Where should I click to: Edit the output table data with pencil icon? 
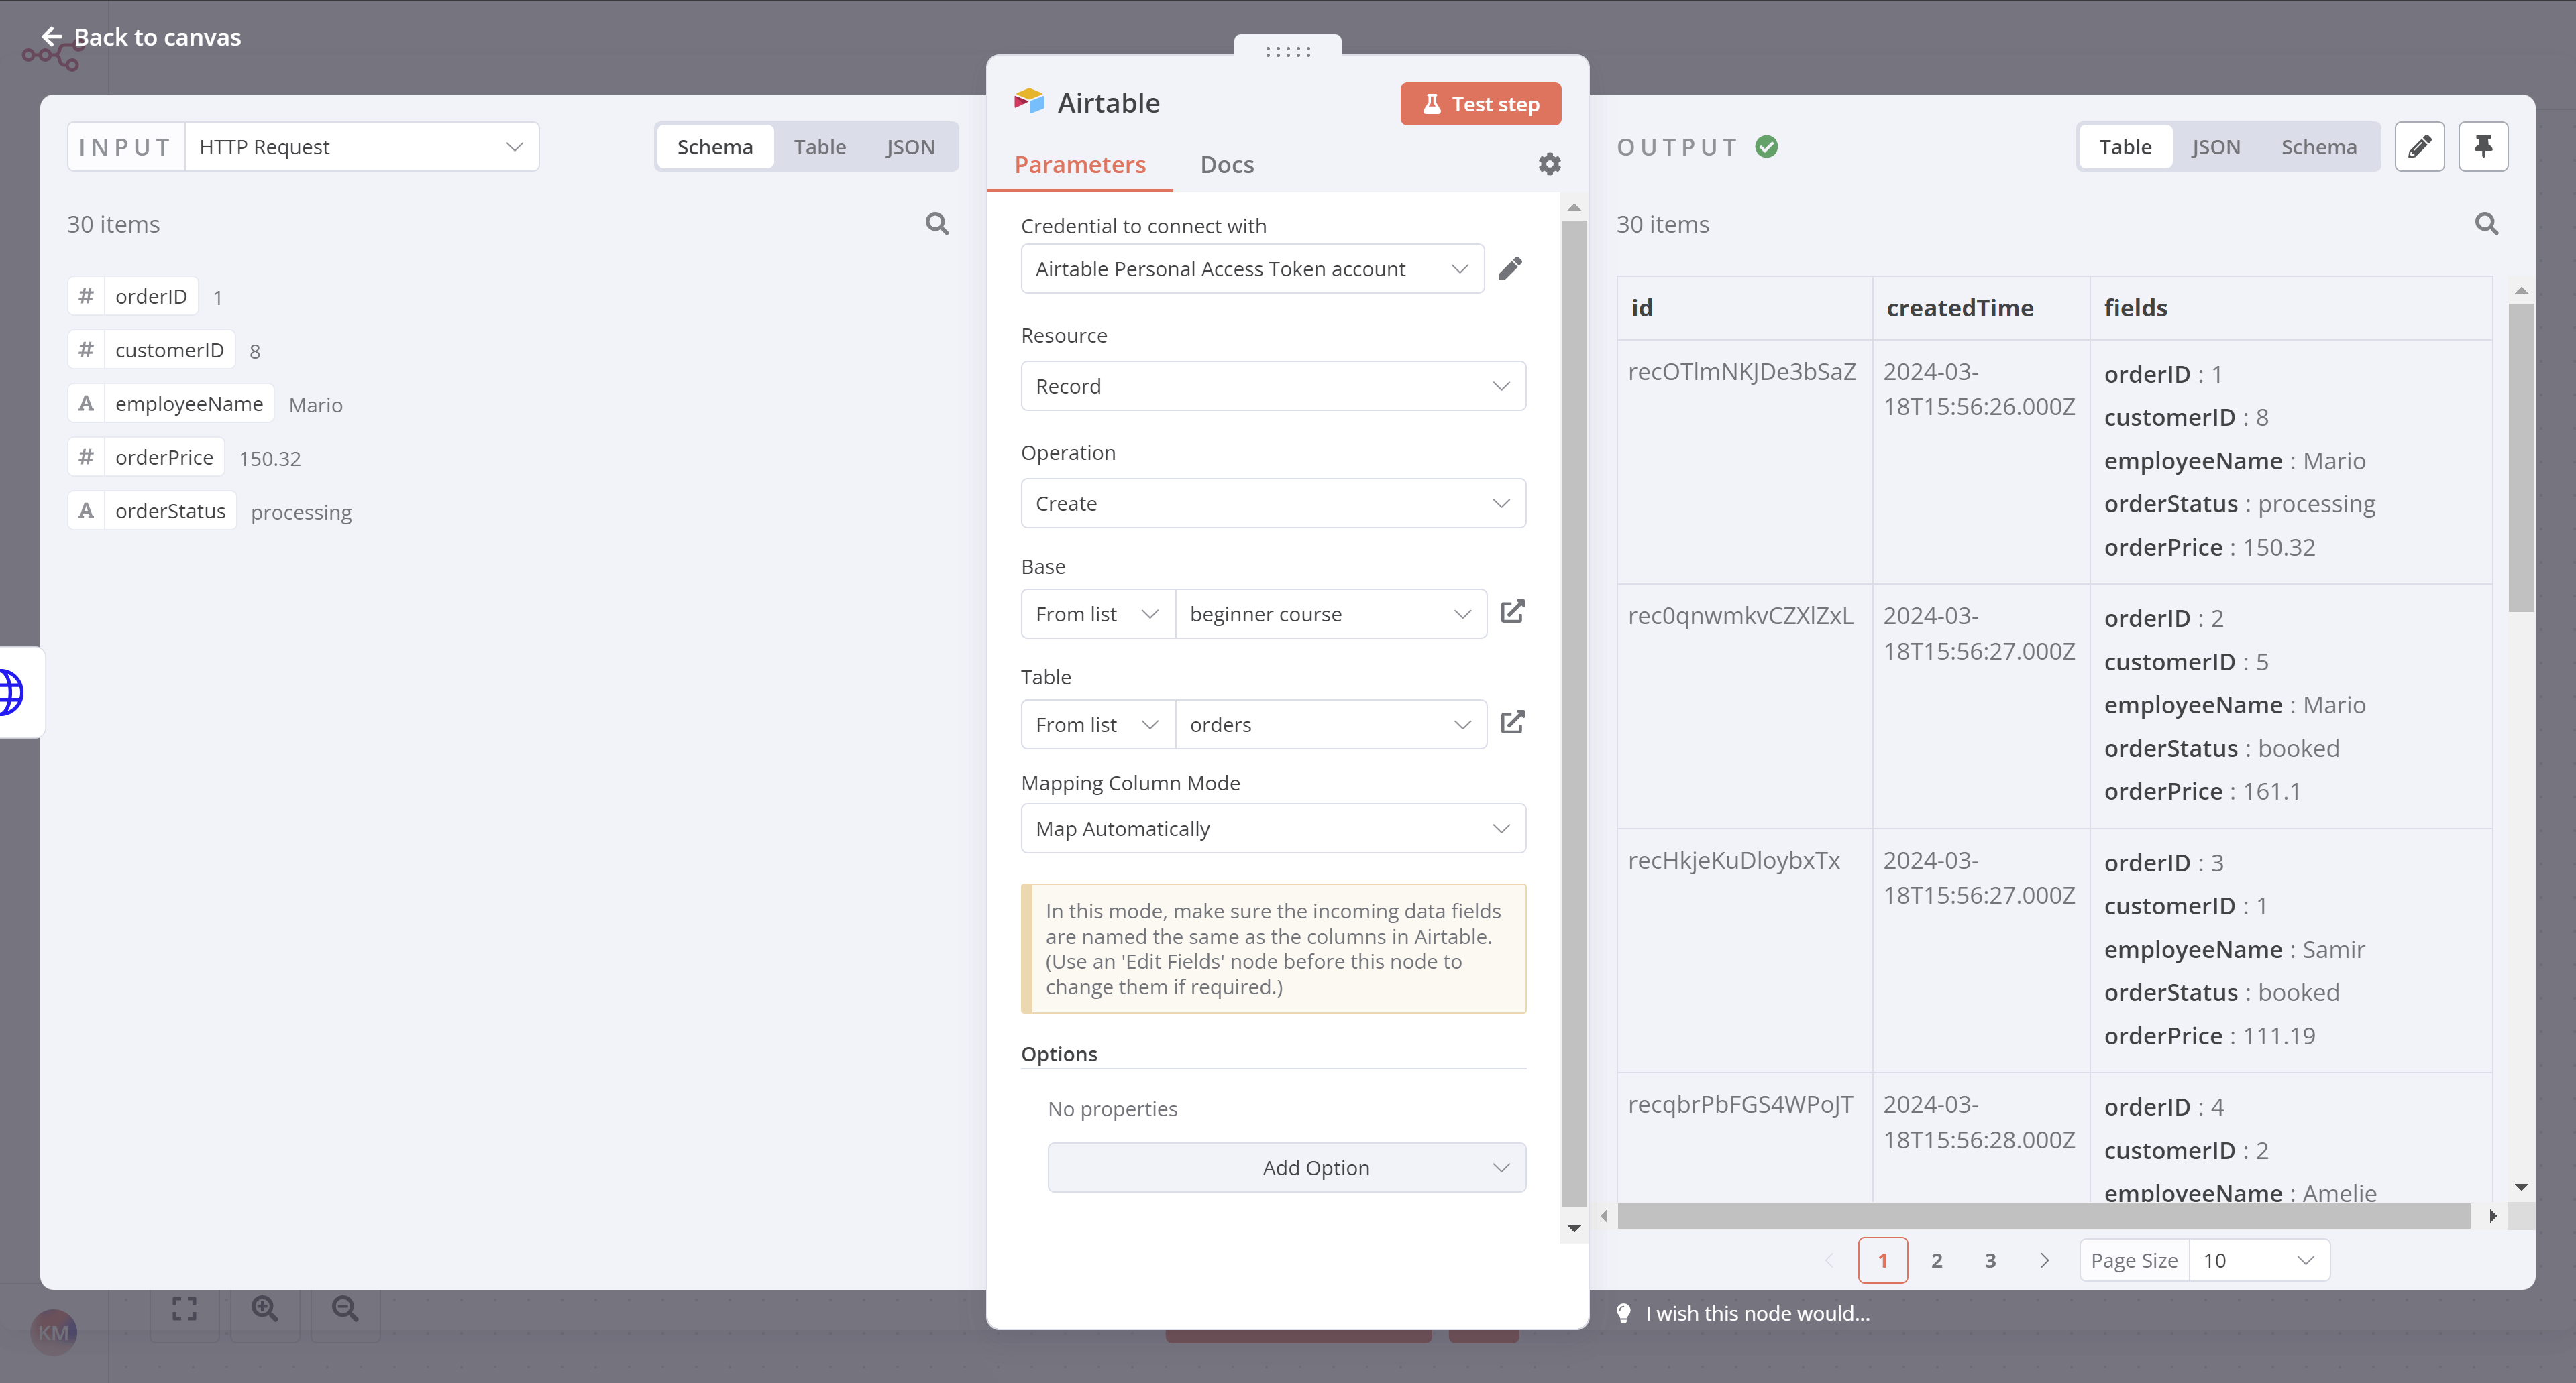pyautogui.click(x=2420, y=146)
